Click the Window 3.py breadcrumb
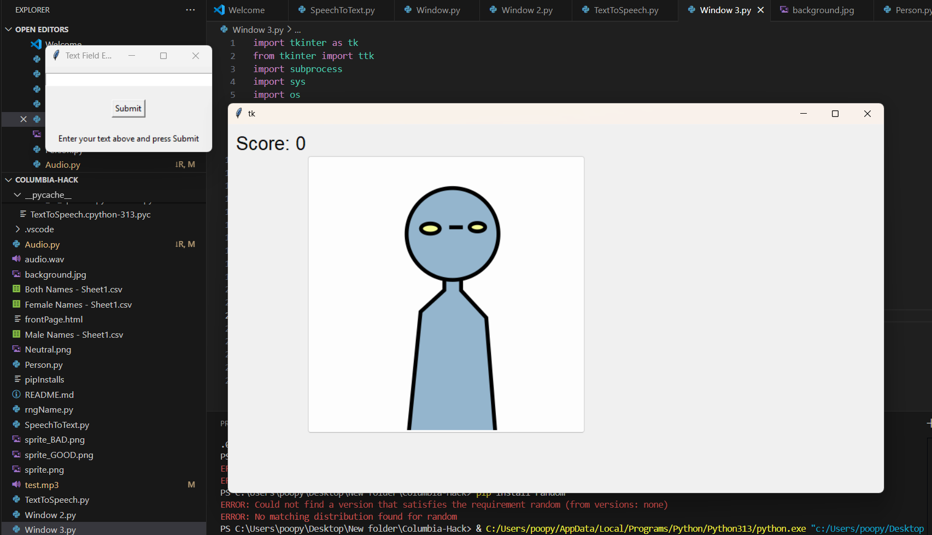932x535 pixels. coord(257,30)
